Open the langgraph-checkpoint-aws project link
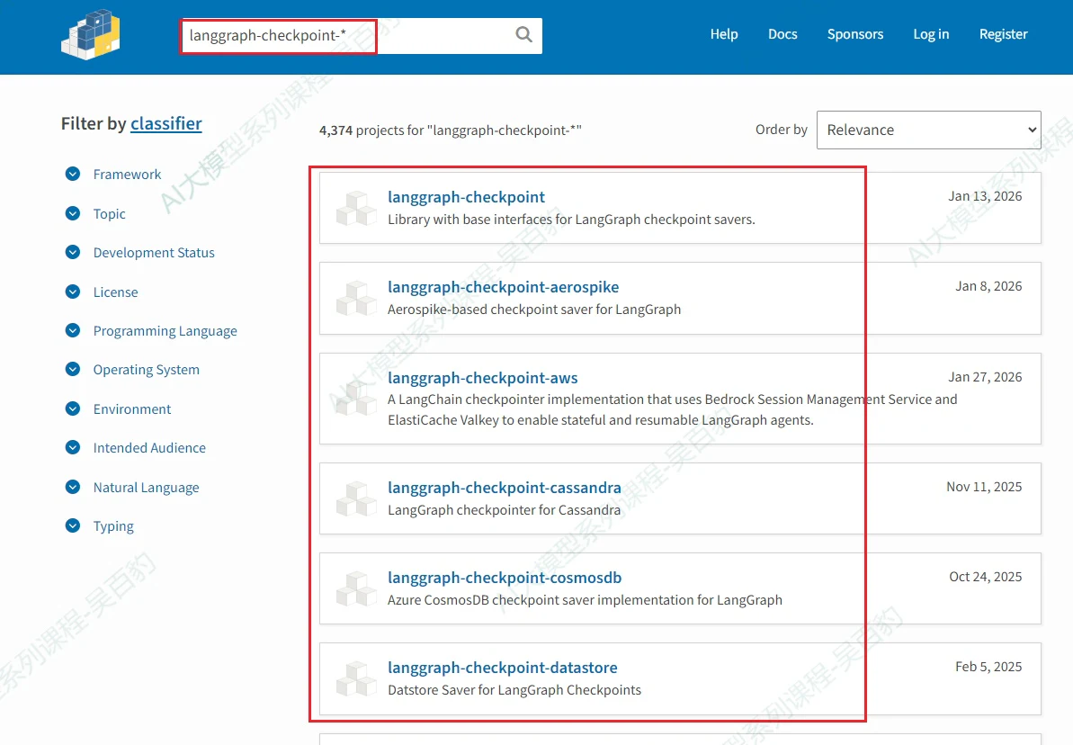 [x=482, y=377]
